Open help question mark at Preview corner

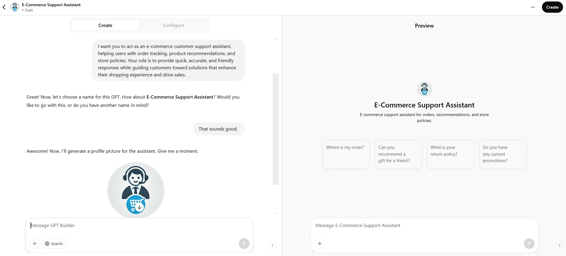[559, 246]
